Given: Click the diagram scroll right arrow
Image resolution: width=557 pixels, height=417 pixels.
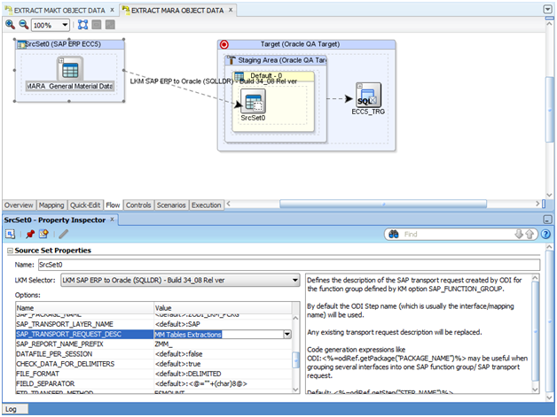Looking at the screenshot, I should [537, 204].
